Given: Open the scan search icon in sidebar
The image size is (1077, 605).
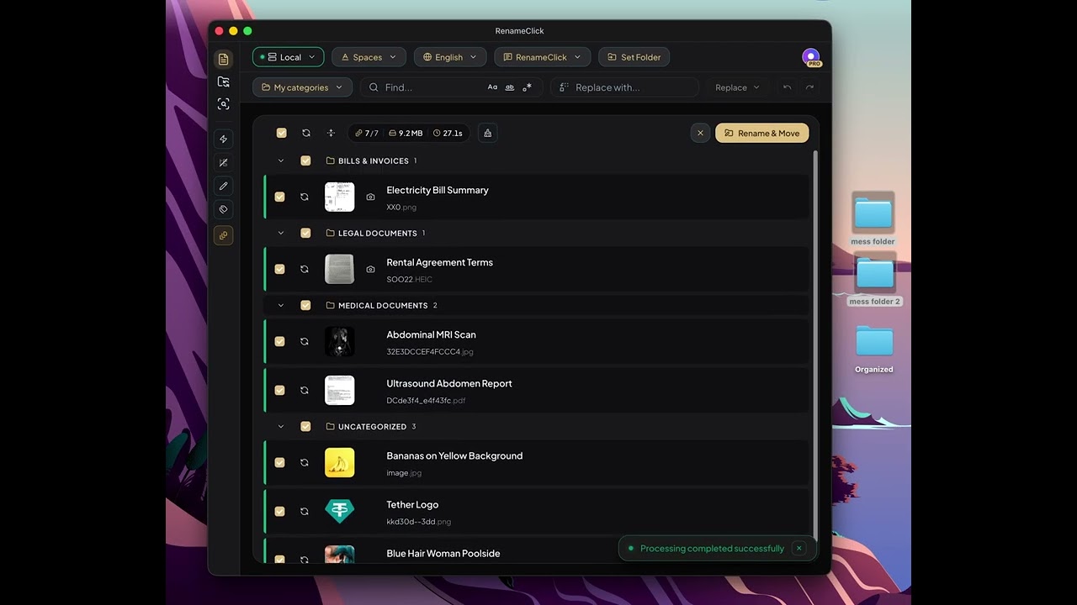Looking at the screenshot, I should [x=223, y=104].
